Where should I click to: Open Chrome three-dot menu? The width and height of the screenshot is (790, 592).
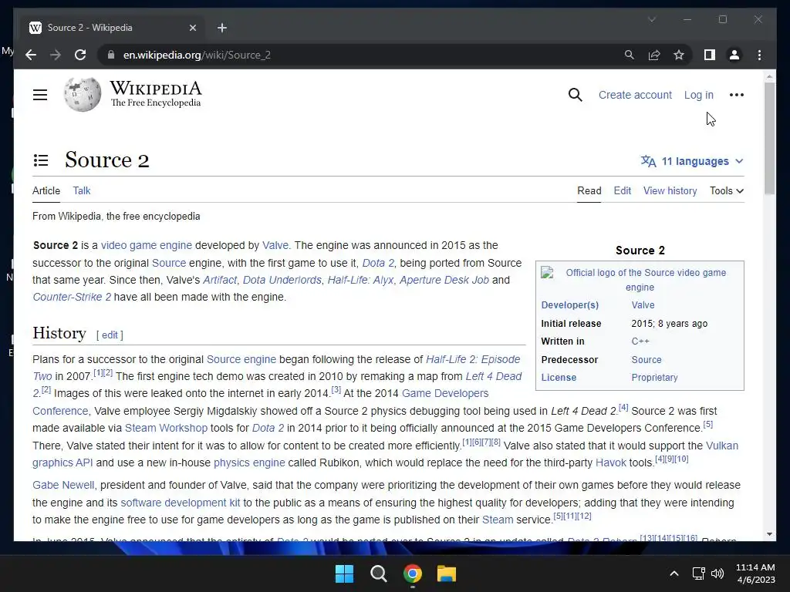(x=759, y=55)
